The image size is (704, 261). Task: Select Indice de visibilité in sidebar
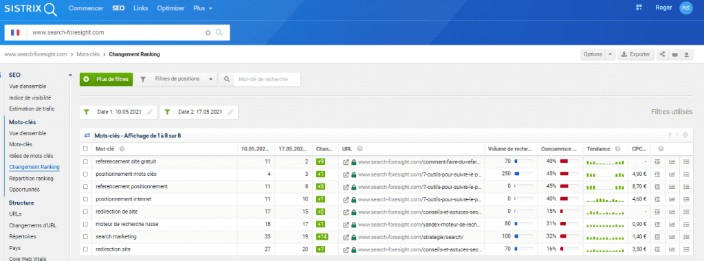[x=30, y=98]
